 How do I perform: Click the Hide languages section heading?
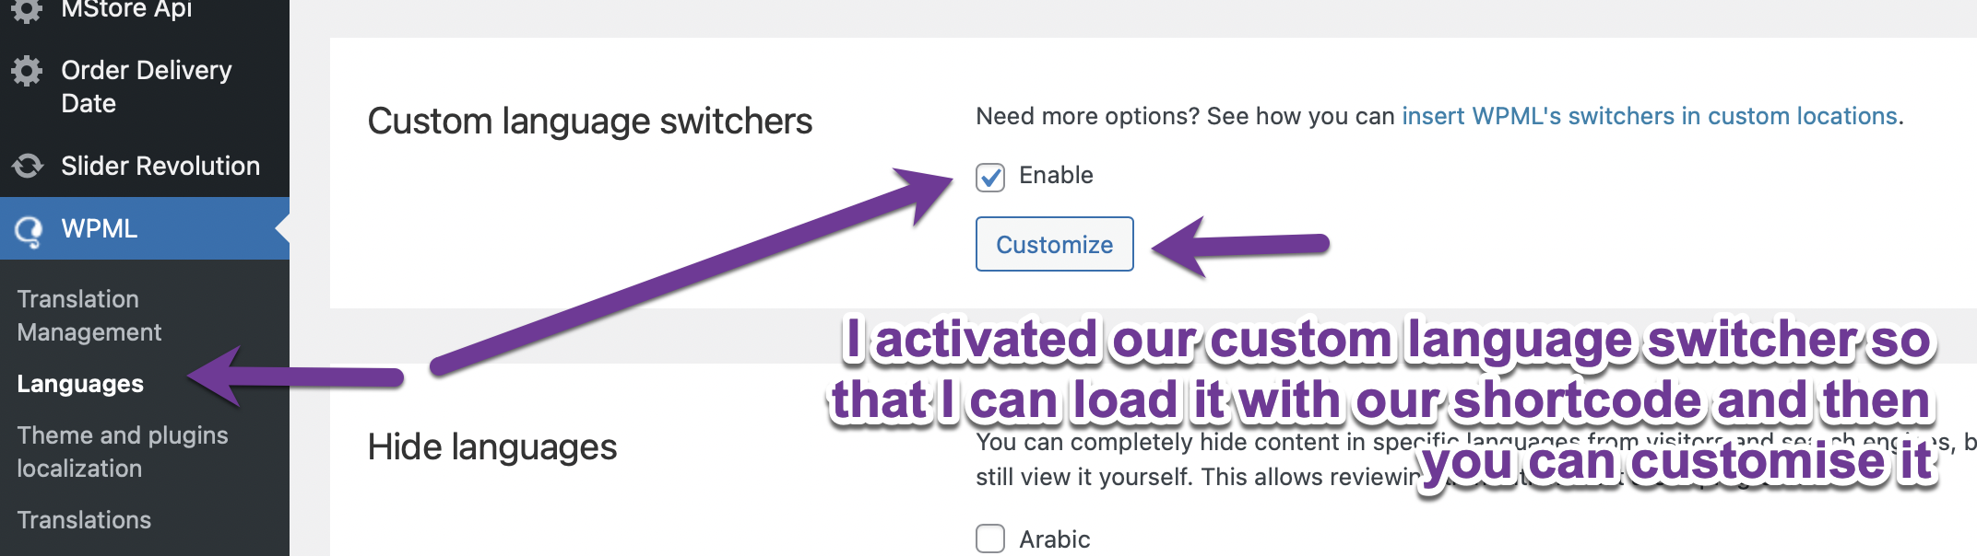pos(492,447)
